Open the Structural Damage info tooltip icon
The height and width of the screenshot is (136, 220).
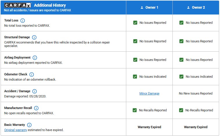click(34, 37)
